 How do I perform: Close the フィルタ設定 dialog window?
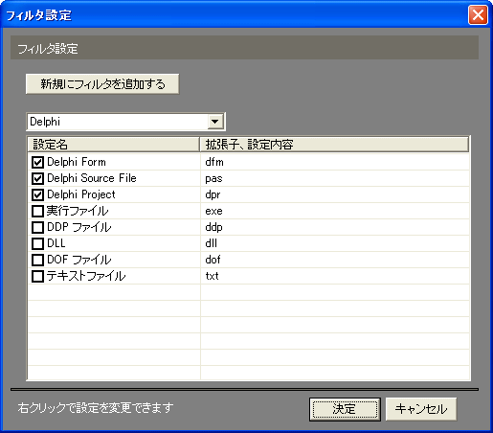[478, 14]
